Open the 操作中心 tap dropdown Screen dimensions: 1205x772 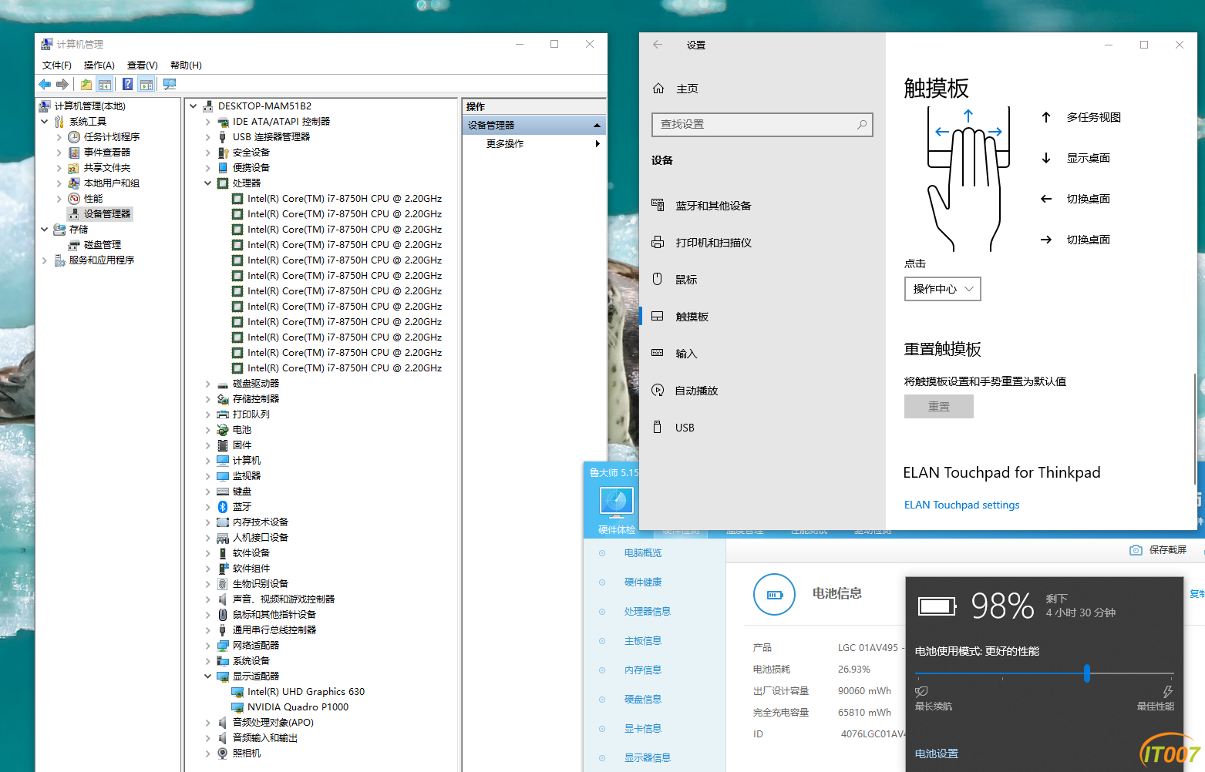click(942, 289)
